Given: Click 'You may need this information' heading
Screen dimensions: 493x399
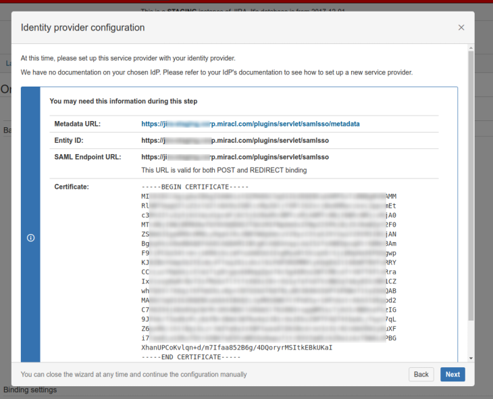Looking at the screenshot, I should tap(124, 101).
